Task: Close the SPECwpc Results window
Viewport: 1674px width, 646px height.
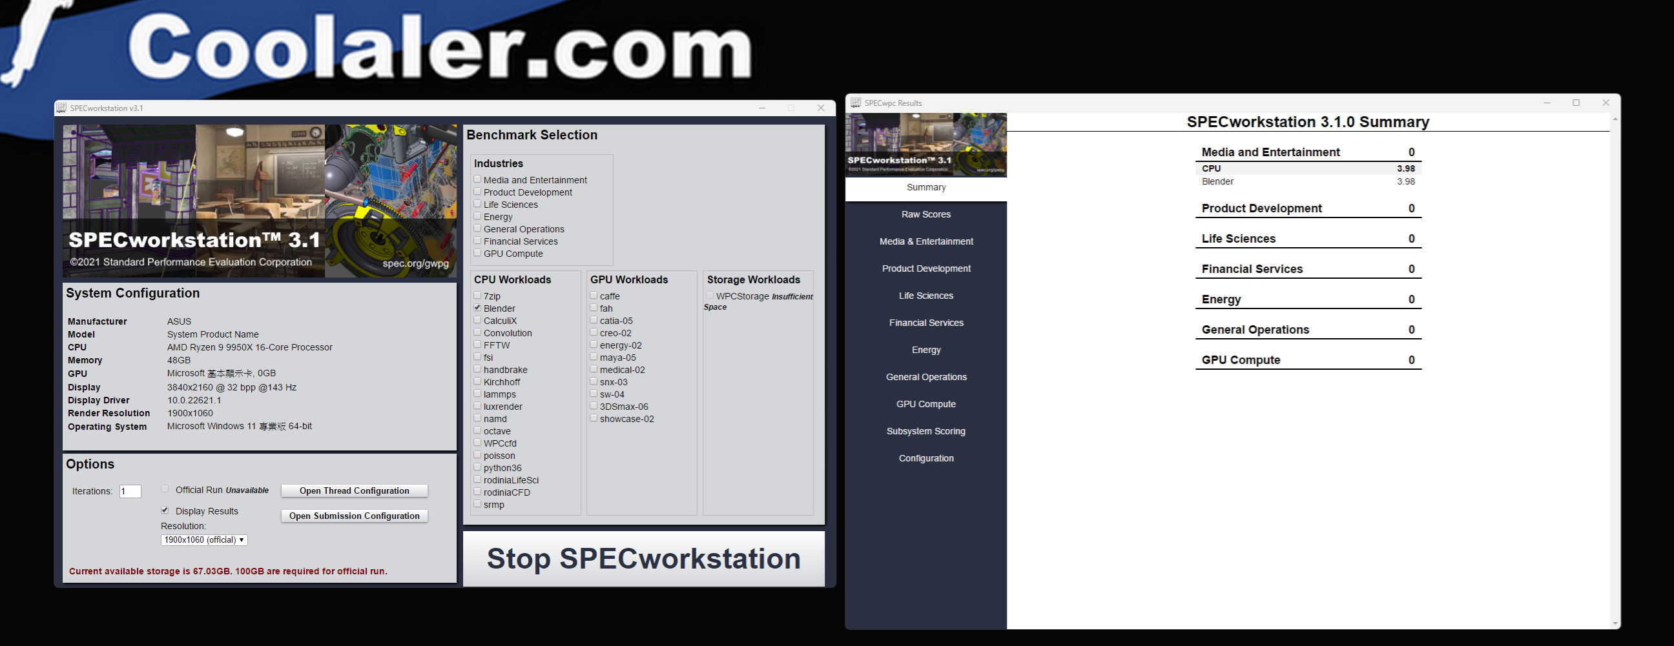Action: [1606, 103]
